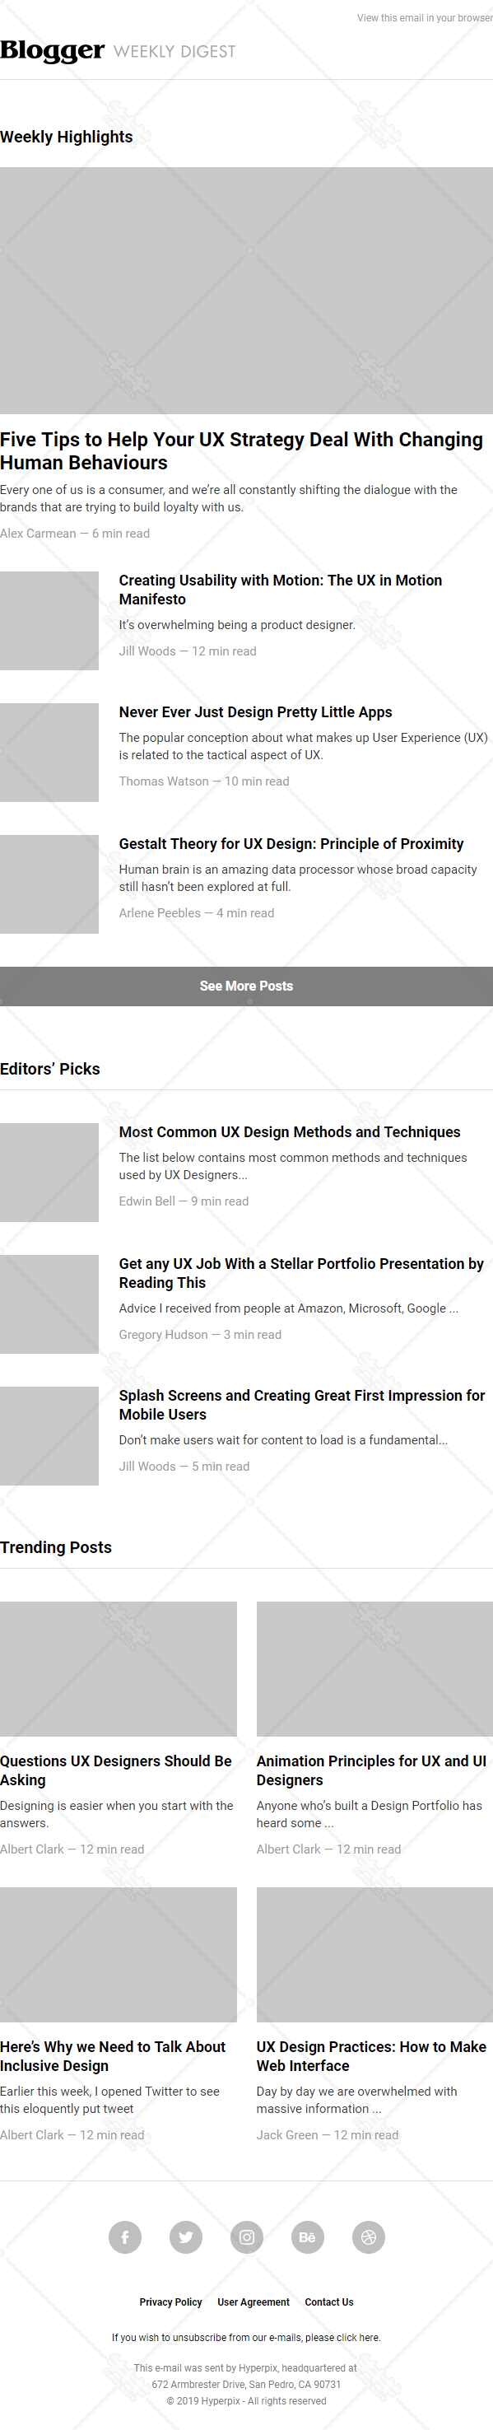Image resolution: width=493 pixels, height=2430 pixels.
Task: Open the Behance social icon
Action: [x=307, y=2236]
